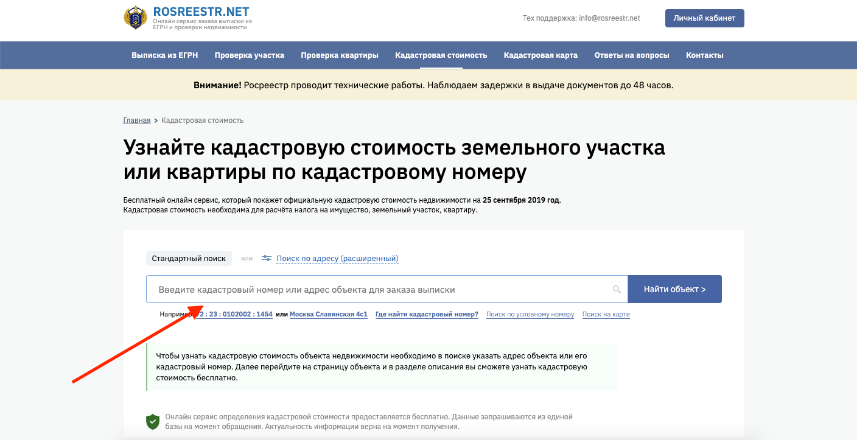Image resolution: width=857 pixels, height=440 pixels.
Task: Click Кадастровая стоимость breadcrumb text
Action: tap(202, 120)
